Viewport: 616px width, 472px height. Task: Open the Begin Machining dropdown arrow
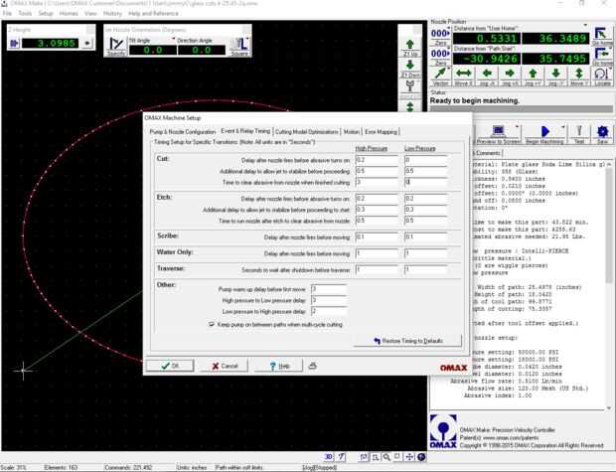click(562, 126)
